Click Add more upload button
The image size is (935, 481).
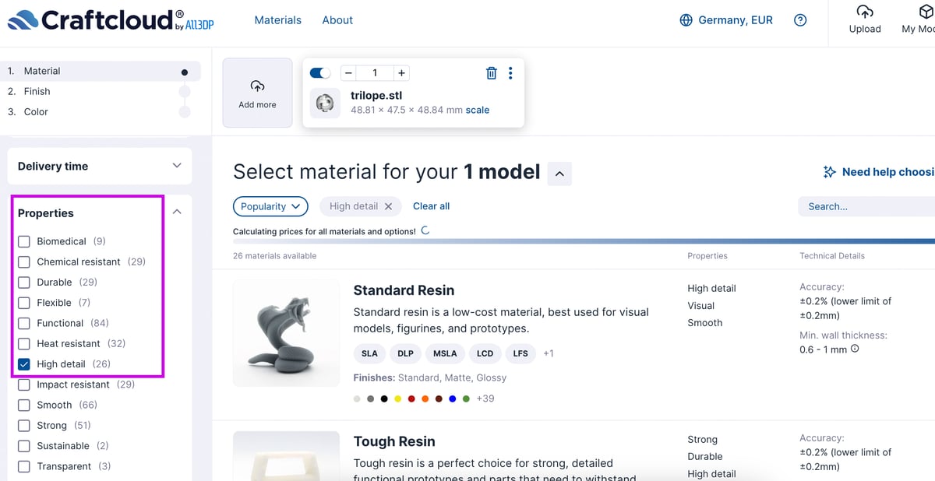[x=257, y=93]
